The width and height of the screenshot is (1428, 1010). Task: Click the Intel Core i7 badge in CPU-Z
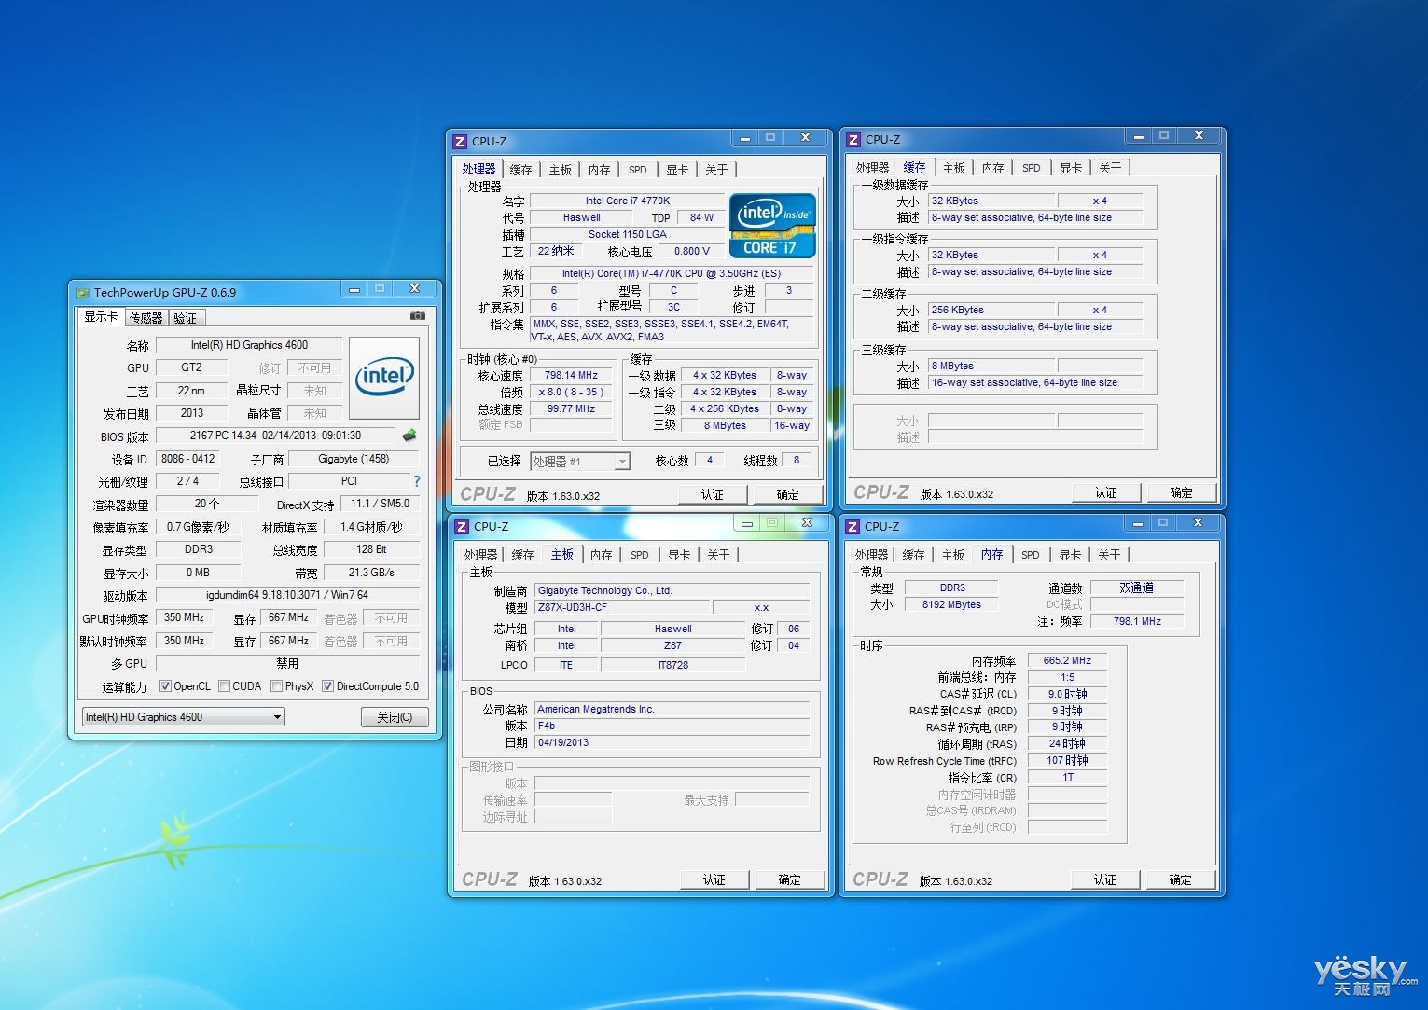(772, 225)
